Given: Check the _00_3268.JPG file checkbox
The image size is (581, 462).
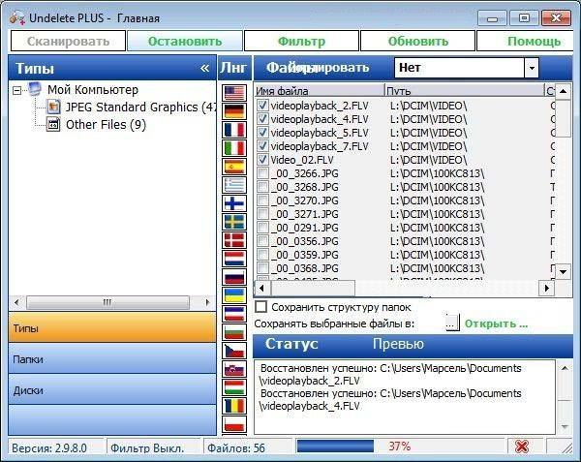Looking at the screenshot, I should point(262,187).
